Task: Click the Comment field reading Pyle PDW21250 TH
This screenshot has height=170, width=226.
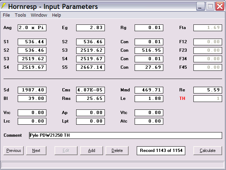Action: 125,135
